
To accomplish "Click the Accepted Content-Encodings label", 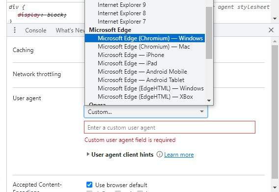I will (x=37, y=188).
